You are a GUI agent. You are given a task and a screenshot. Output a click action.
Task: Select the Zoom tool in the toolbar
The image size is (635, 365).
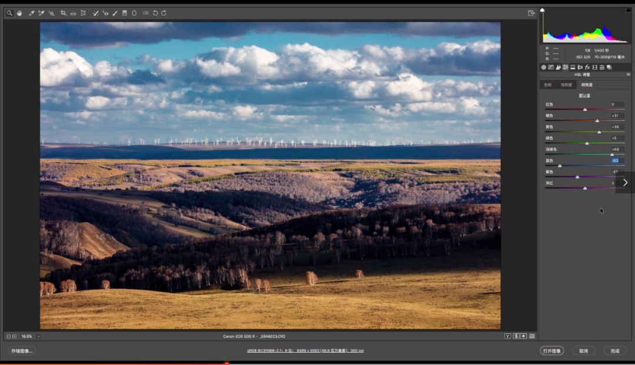[9, 13]
